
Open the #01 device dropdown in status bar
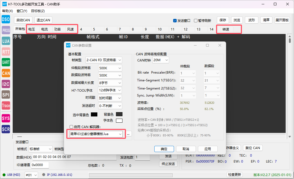click(x=31, y=175)
